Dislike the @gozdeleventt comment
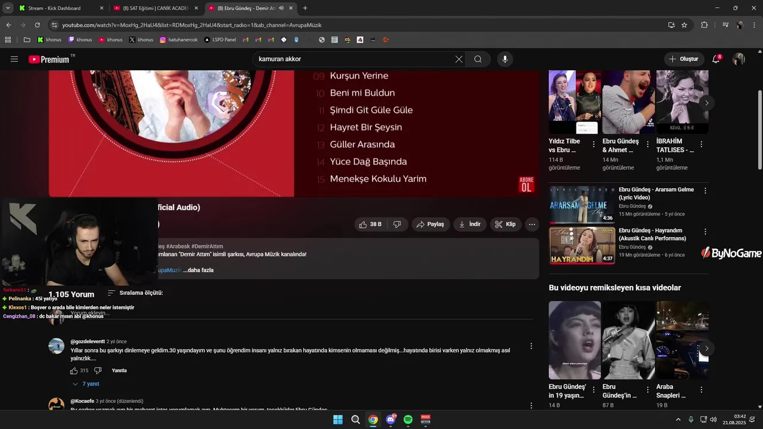The width and height of the screenshot is (763, 429). 98,371
